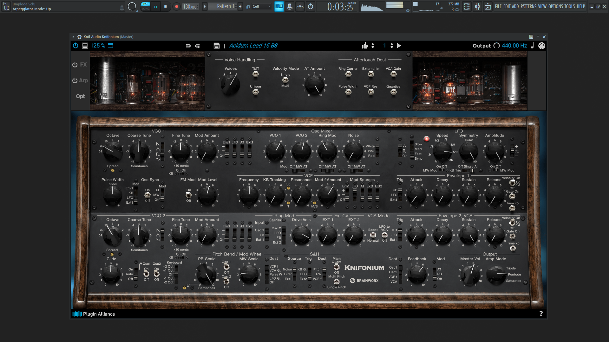The height and width of the screenshot is (342, 609).
Task: Redo the plugin change
Action: pos(198,46)
